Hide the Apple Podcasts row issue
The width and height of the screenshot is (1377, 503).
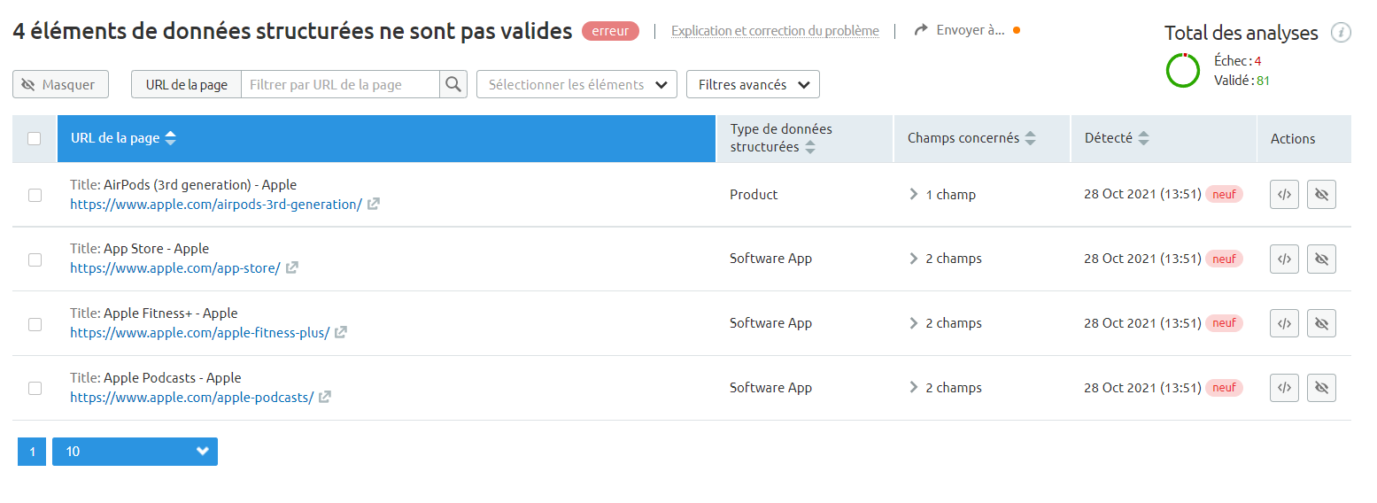pos(1321,388)
